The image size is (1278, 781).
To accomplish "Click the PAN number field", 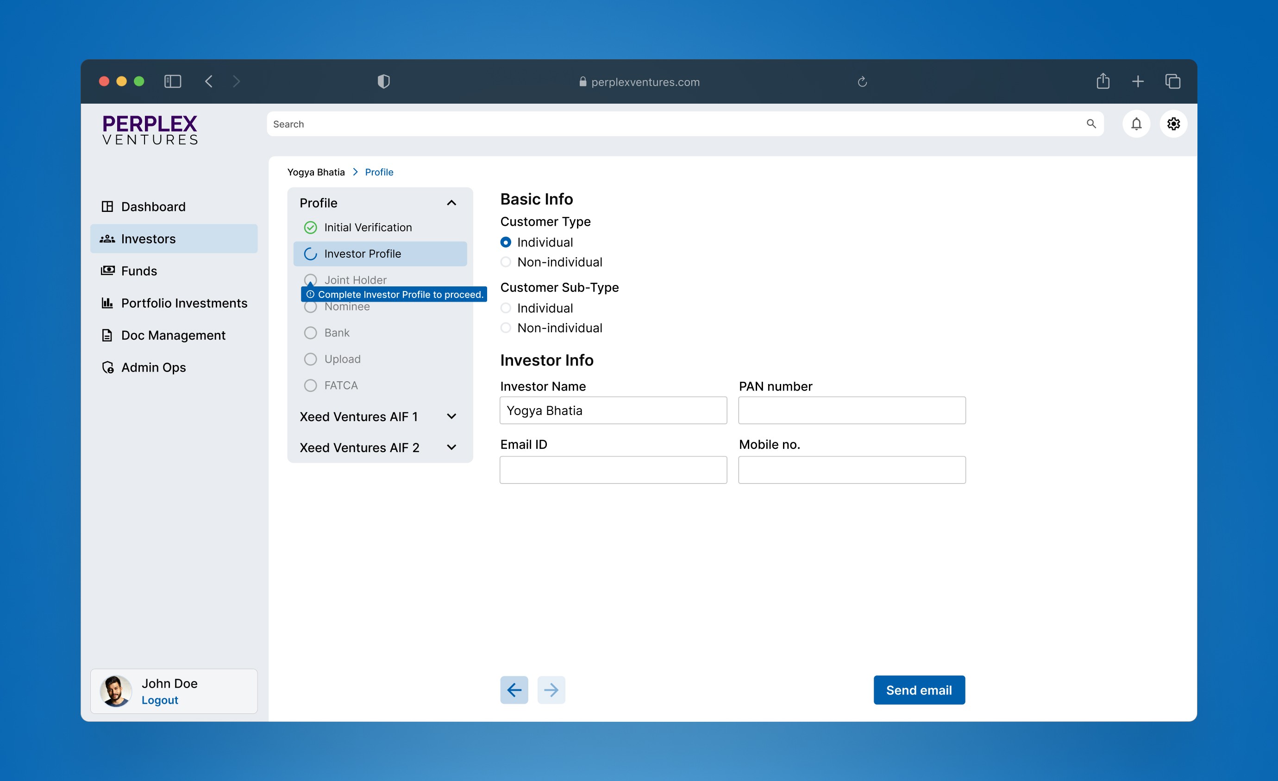I will (x=852, y=410).
